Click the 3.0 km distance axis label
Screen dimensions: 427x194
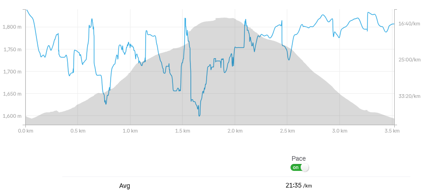coord(339,131)
